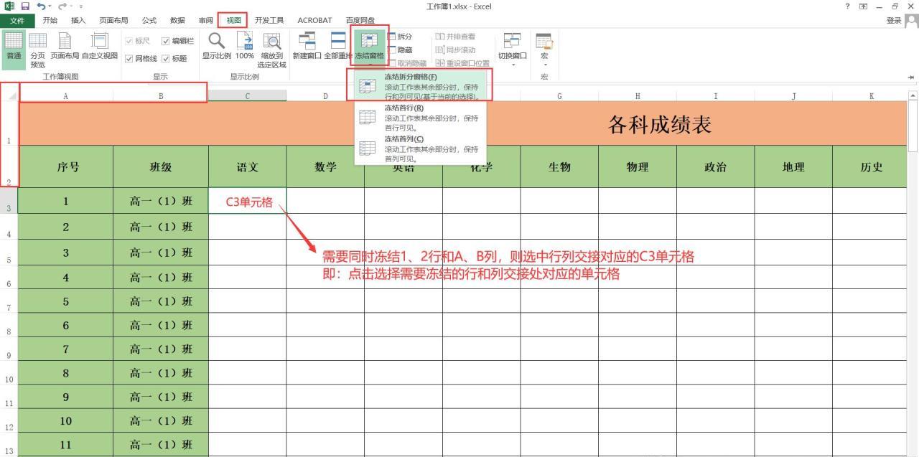Click 缩放到选定区域 zoom to selection
This screenshot has height=457, width=919.
272,50
